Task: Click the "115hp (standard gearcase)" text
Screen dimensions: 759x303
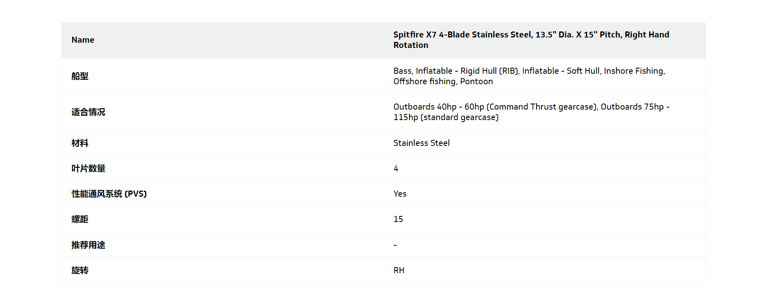Action: pyautogui.click(x=446, y=117)
